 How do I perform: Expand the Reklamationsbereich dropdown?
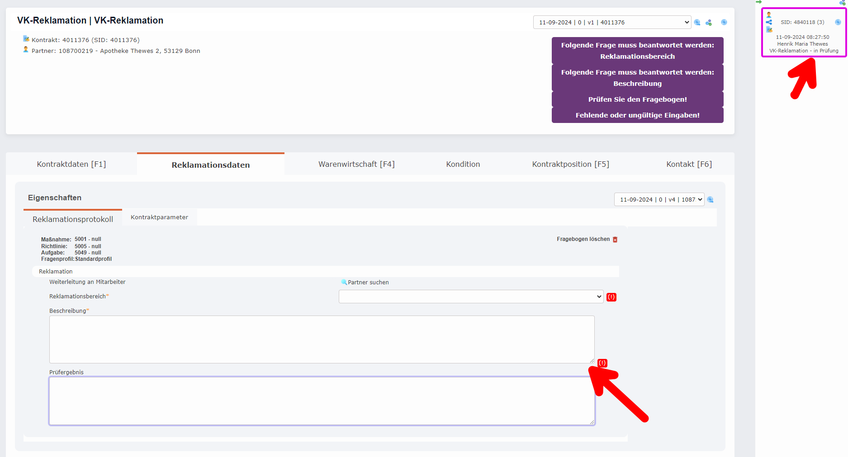pos(470,297)
